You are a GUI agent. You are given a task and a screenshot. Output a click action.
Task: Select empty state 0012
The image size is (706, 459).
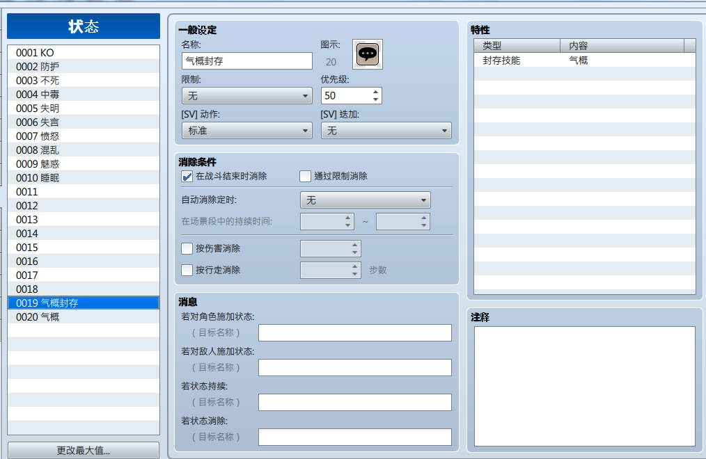(x=84, y=206)
